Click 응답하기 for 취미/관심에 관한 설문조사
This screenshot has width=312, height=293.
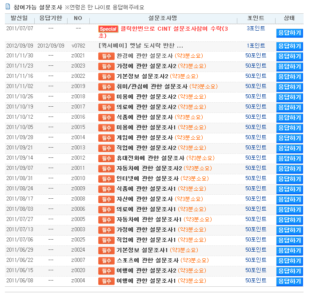click(289, 87)
